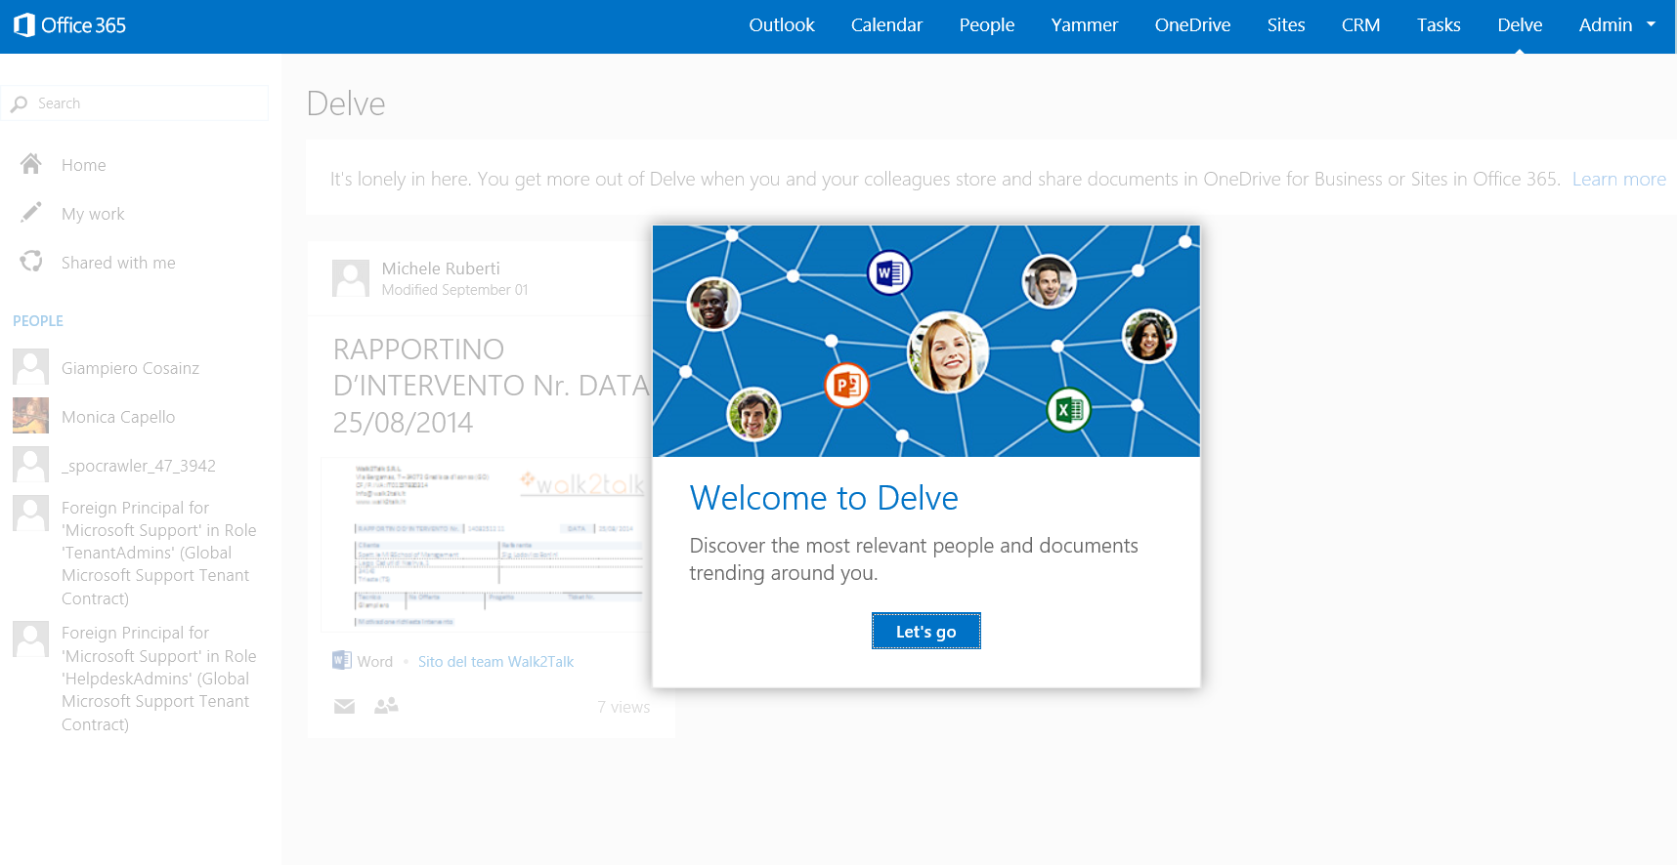Click the My work pencil icon

pos(31,213)
